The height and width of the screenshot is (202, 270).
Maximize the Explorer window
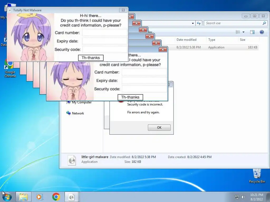(254, 16)
